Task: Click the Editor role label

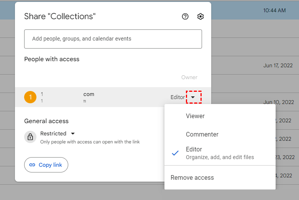Action: tap(177, 97)
